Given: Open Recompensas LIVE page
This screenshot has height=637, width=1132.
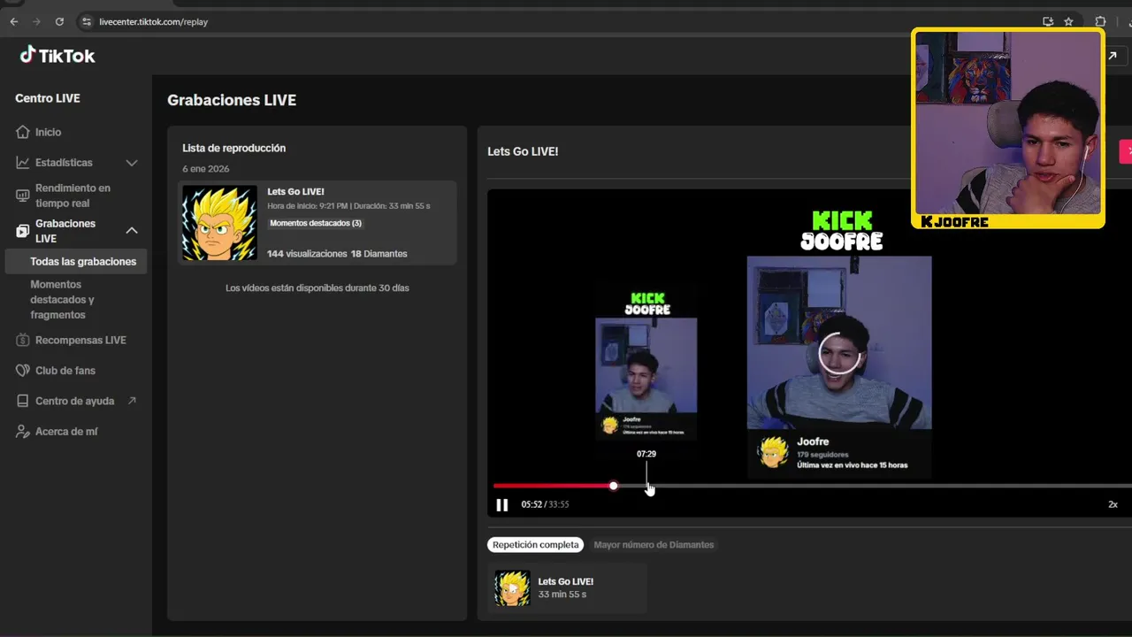Looking at the screenshot, I should pyautogui.click(x=80, y=340).
